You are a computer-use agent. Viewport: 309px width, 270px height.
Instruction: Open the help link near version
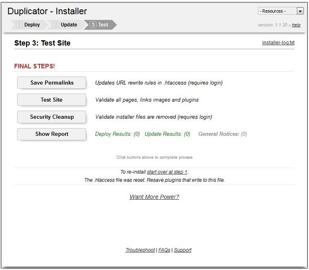pyautogui.click(x=296, y=25)
